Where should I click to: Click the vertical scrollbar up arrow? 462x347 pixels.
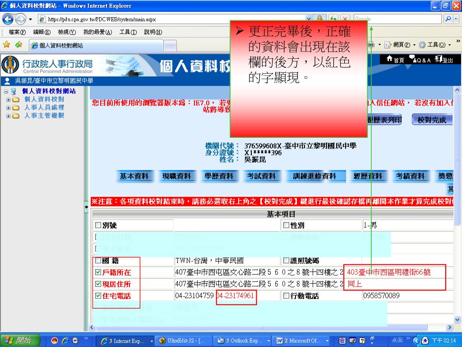(x=457, y=89)
